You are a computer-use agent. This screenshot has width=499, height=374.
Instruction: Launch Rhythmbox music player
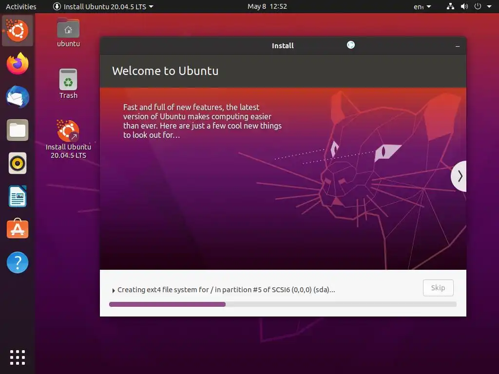18,164
